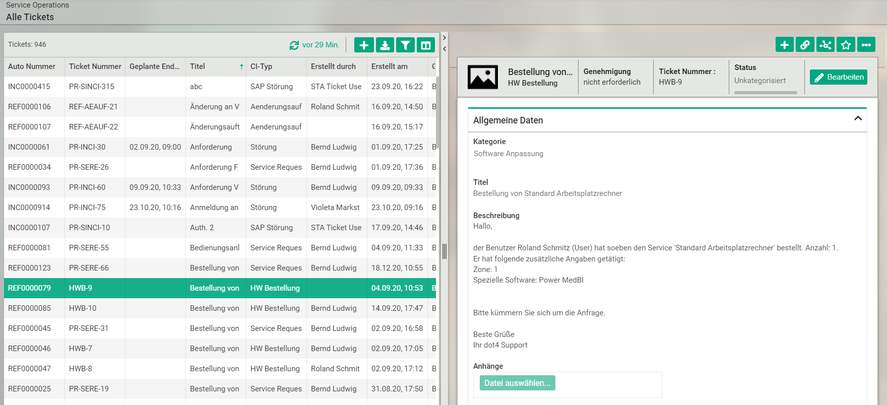Viewport: 887px width, 405px height.
Task: Click planned end '02.09.20, 09:00'
Action: [155, 147]
